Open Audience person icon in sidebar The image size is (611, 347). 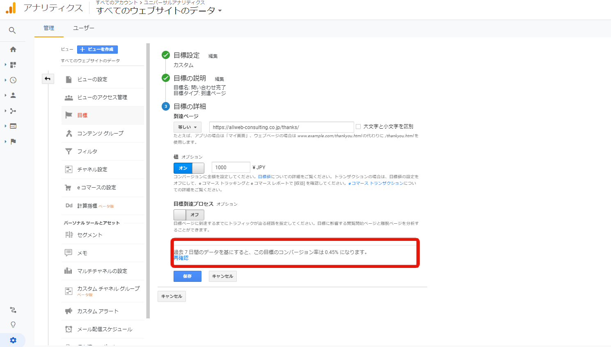pyautogui.click(x=13, y=95)
